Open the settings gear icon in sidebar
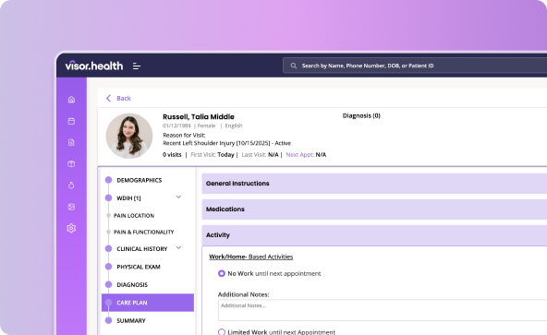Viewport: 547px width, 335px height. 71,228
